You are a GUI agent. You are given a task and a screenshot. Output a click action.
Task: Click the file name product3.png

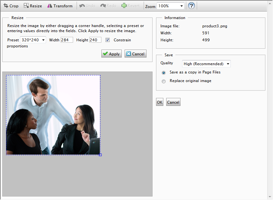215,26
